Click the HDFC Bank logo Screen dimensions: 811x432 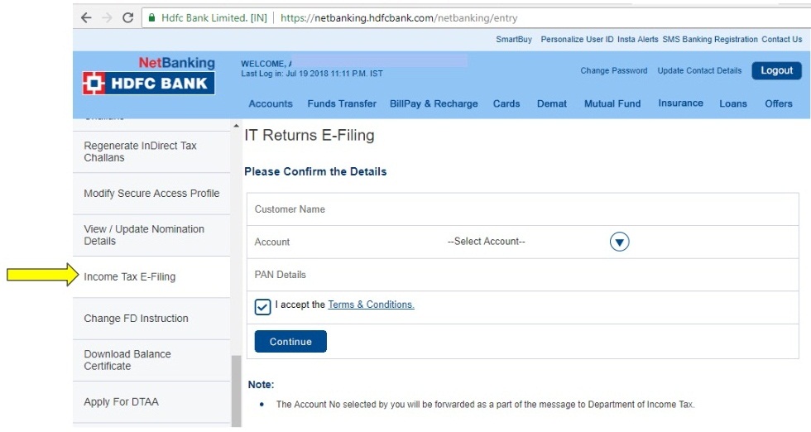pos(148,84)
